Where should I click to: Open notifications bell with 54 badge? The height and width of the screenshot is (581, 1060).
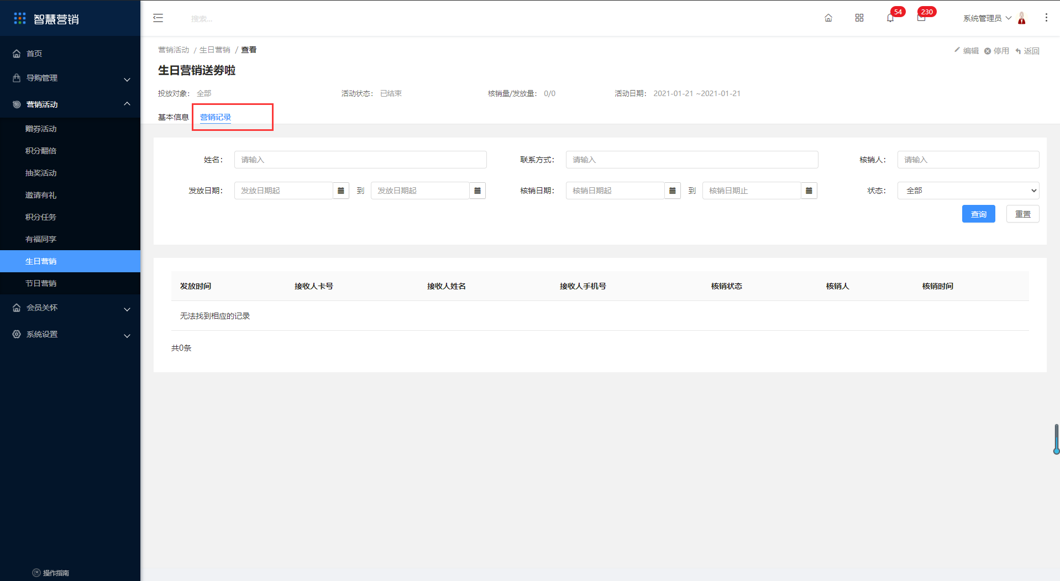tap(890, 18)
